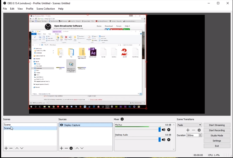Move the scene up with the Scenes up arrow
Viewport: 233px width, 158px height.
(x=17, y=148)
